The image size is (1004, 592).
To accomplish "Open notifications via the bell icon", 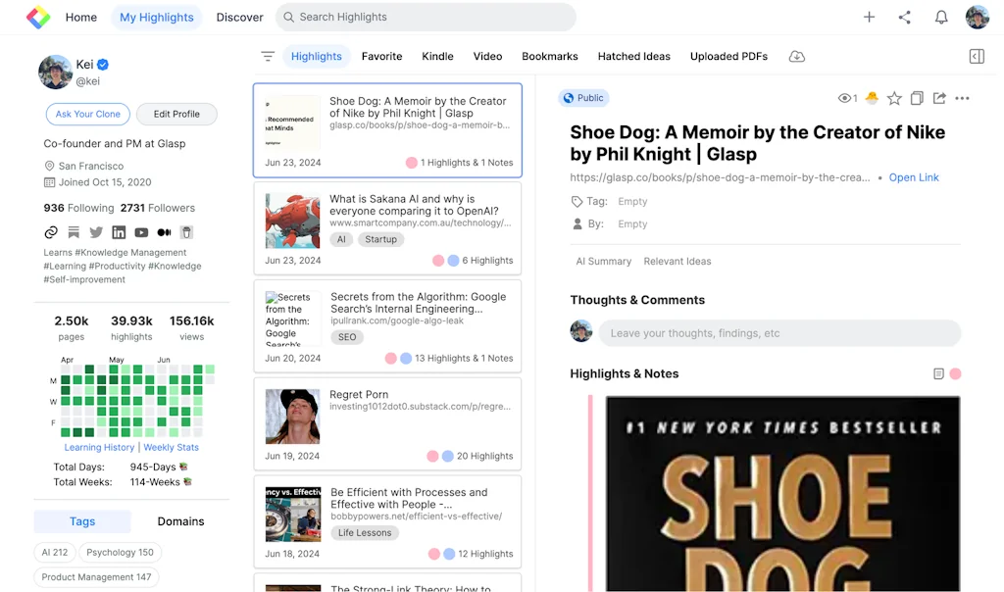I will (x=940, y=17).
